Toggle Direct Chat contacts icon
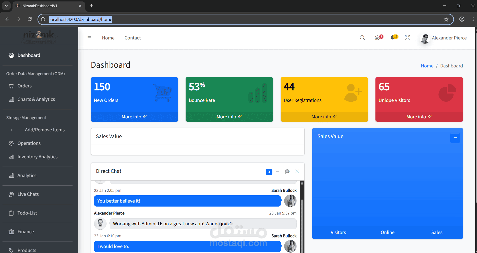 point(287,171)
